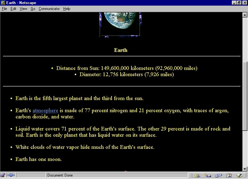This screenshot has width=248, height=179.
Task: Open the Mailbox icon in component bar
Action: [x=208, y=175]
